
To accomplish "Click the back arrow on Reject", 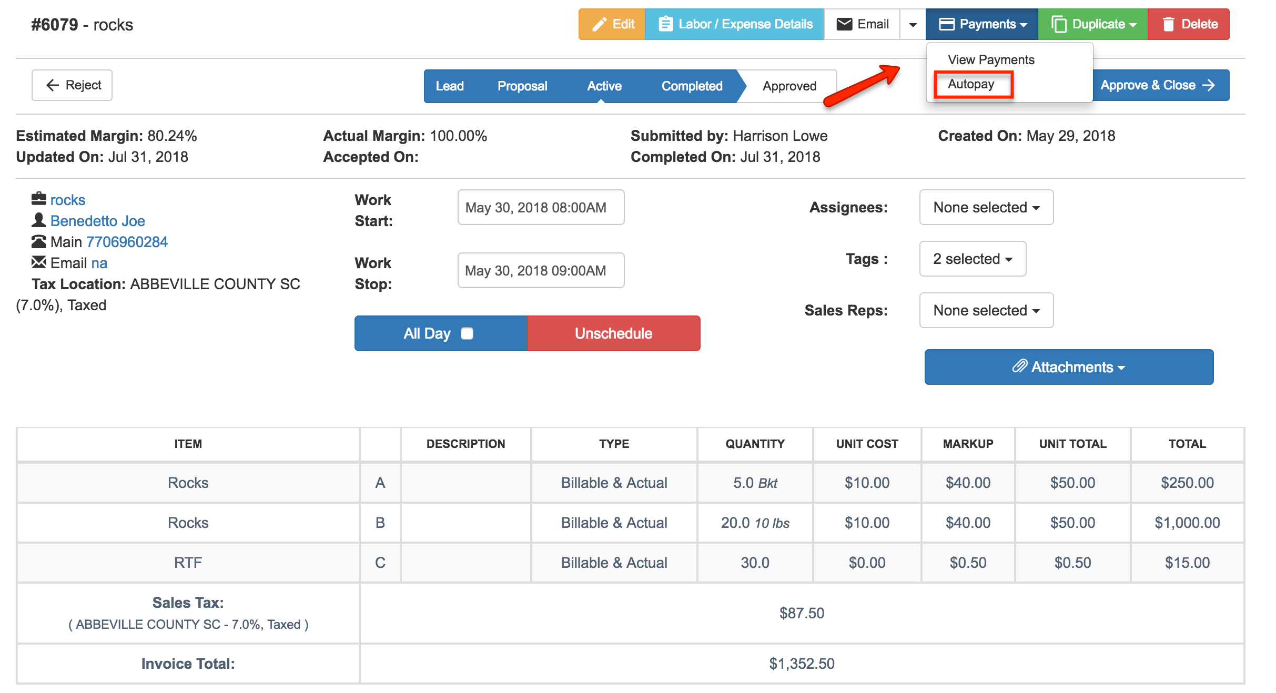I will click(53, 85).
